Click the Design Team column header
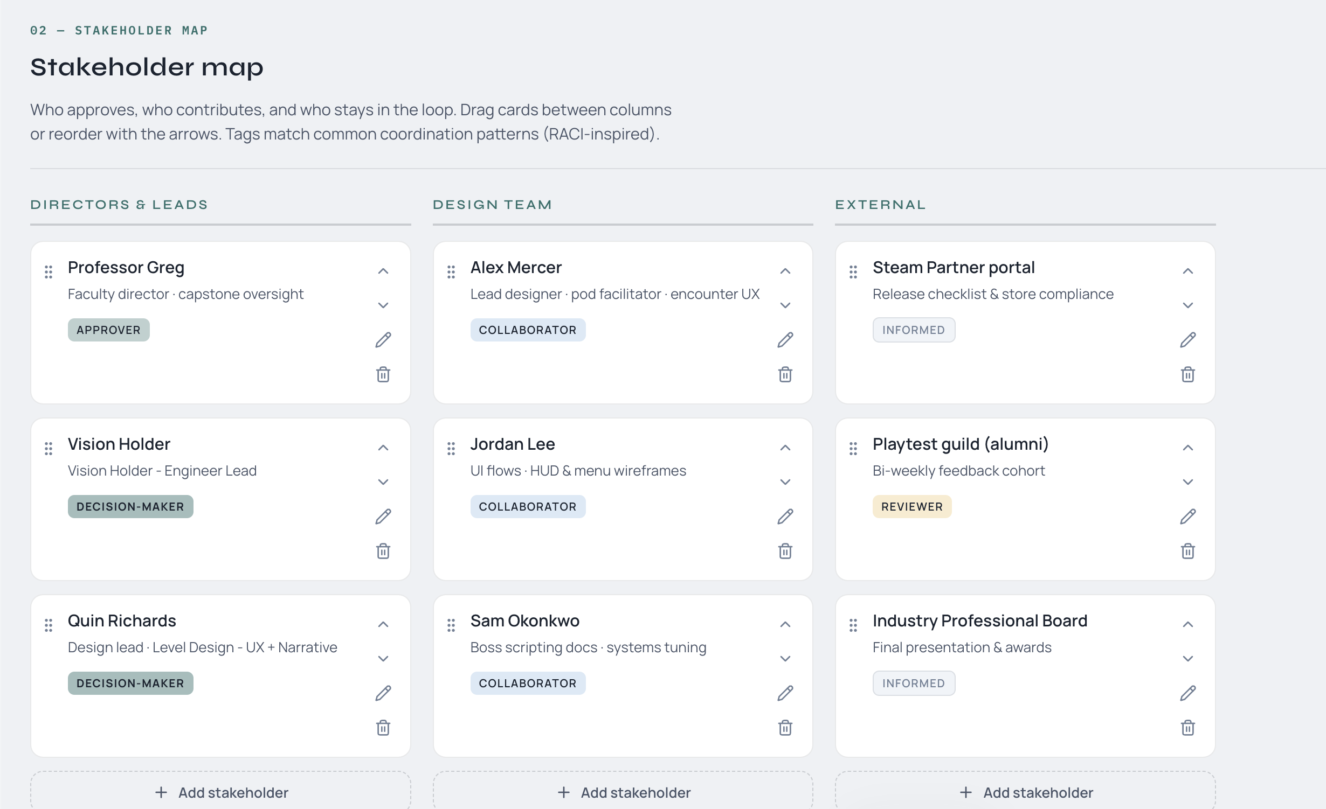This screenshot has height=809, width=1326. click(x=492, y=205)
